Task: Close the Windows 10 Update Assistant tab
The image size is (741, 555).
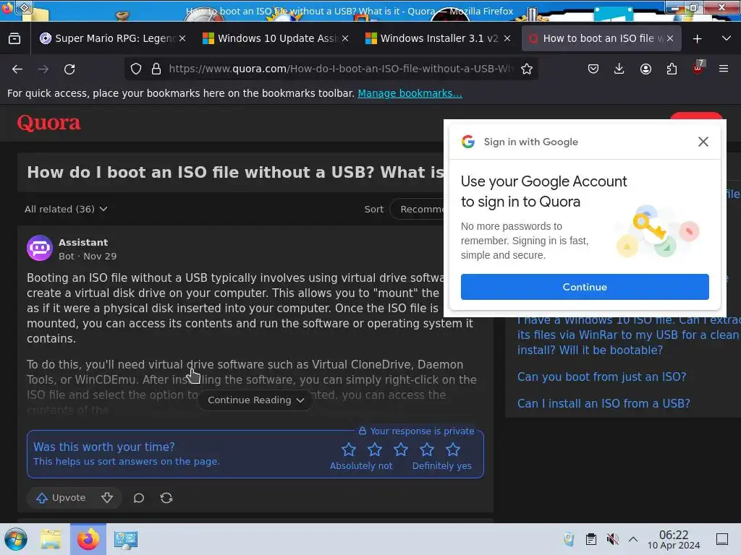Action: tap(345, 39)
